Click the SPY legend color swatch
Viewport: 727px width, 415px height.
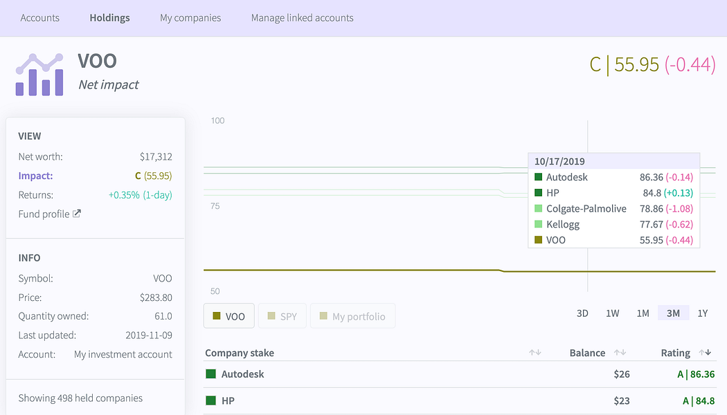coord(271,316)
